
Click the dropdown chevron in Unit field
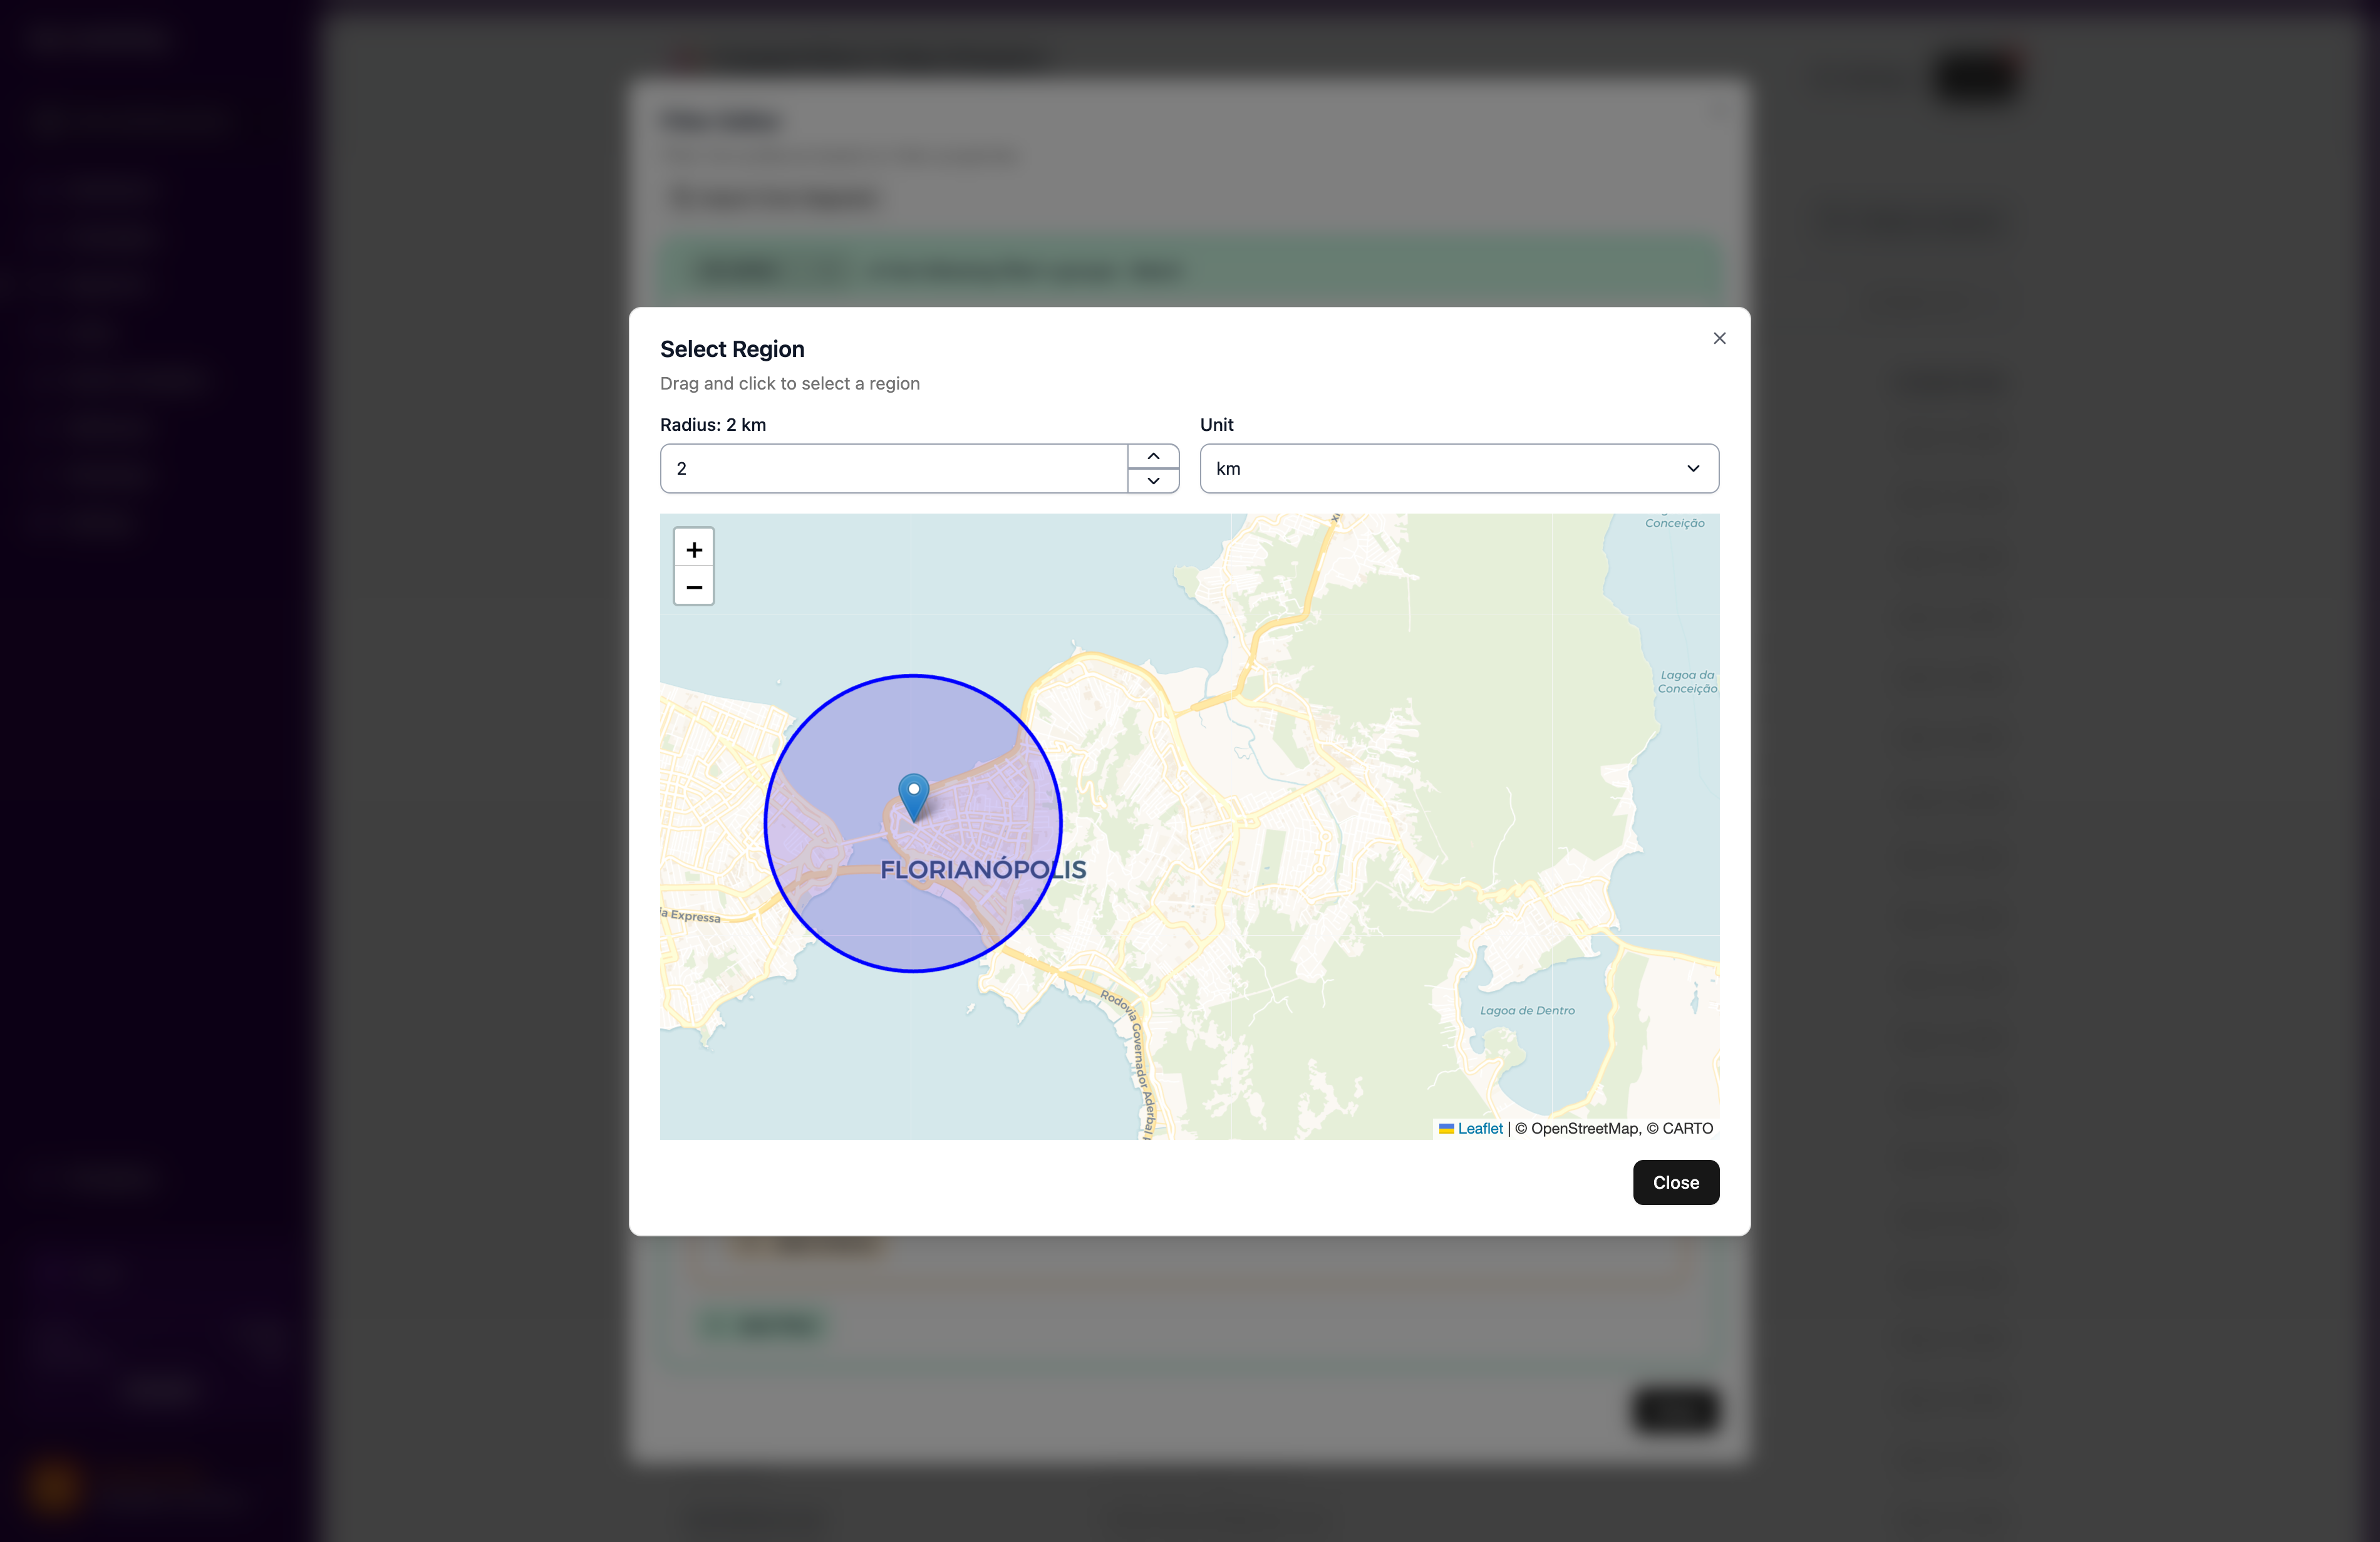coord(1693,468)
